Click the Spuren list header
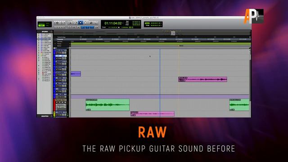Image resolution: width=288 pixels, height=162 pixels. 45,31
